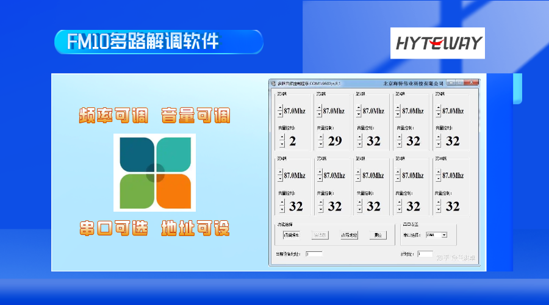This screenshot has height=305, width=549.
Task: Increase channel 10 frequency with up arrow
Action: point(438,172)
